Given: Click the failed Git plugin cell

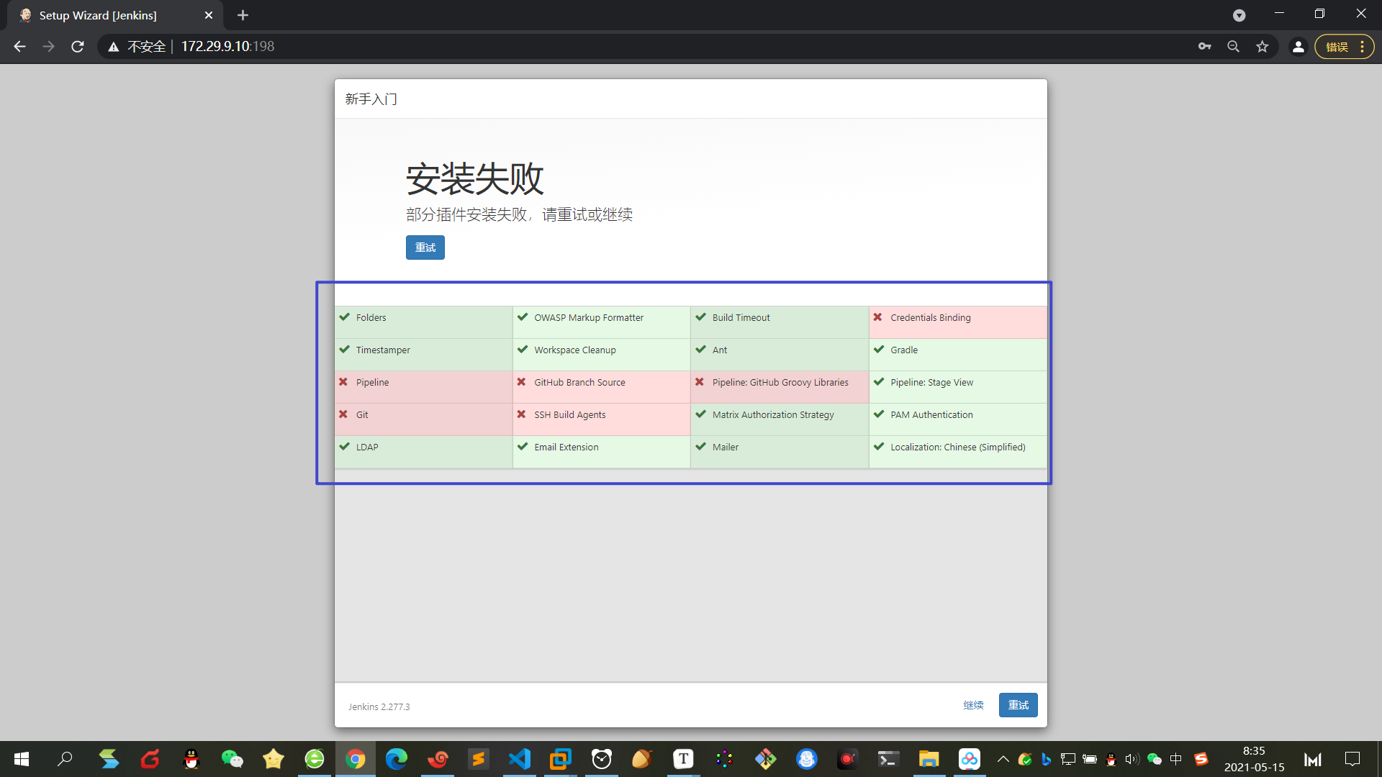Looking at the screenshot, I should 423,419.
